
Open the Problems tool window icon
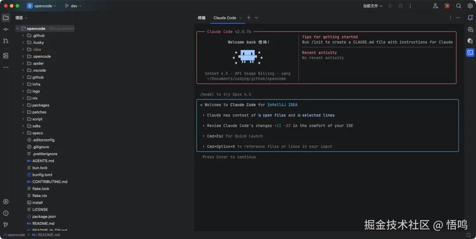pyautogui.click(x=6, y=213)
